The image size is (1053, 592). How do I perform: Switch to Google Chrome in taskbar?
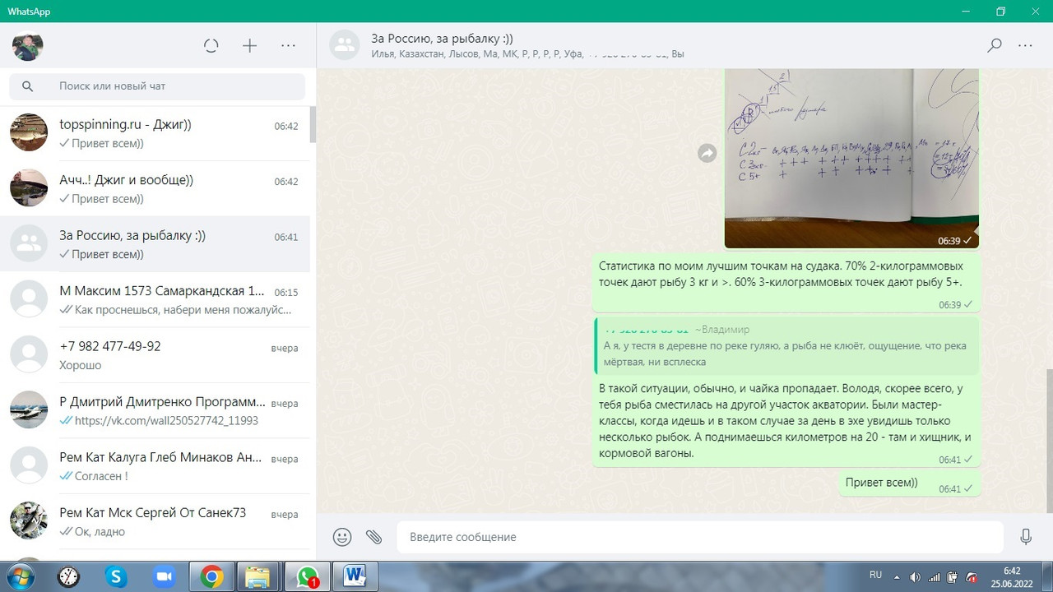211,577
